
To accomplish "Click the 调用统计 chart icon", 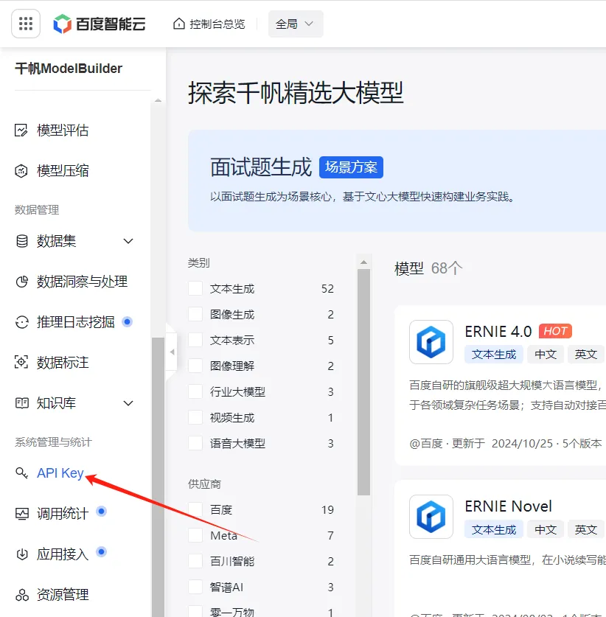I will tap(21, 514).
